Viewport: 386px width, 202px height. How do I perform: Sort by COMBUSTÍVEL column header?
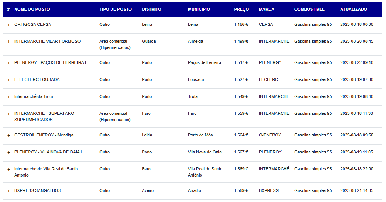tap(309, 9)
